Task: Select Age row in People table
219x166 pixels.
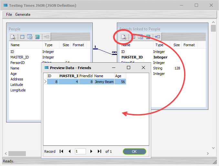Action: coord(25,74)
